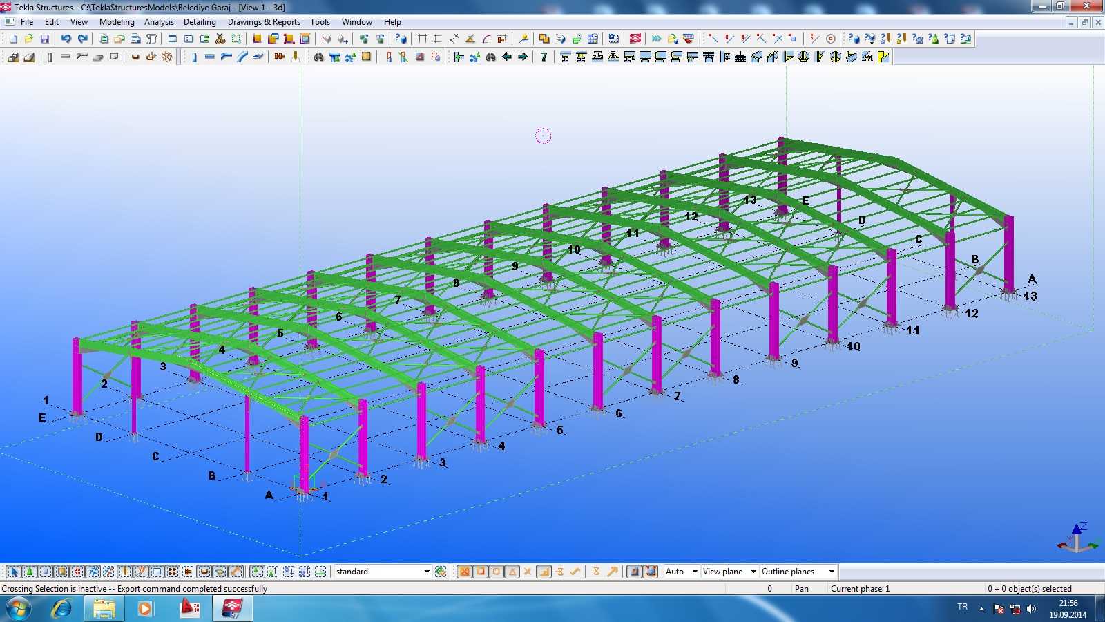Select the Create polybeam tool
Image resolution: width=1105 pixels, height=622 pixels.
coord(226,57)
